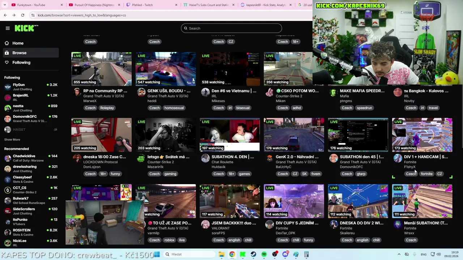463x260 pixels.
Task: Open the DonLojzon streamer avatar
Action: 77,159
